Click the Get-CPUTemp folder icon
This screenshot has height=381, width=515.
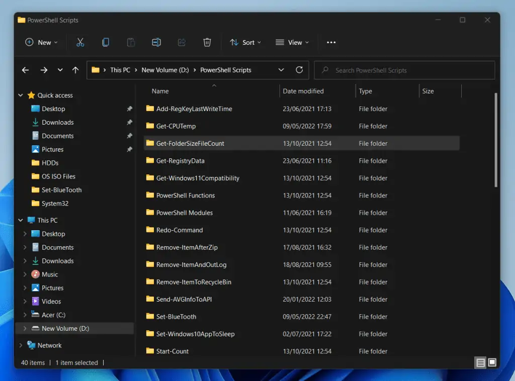(x=150, y=126)
